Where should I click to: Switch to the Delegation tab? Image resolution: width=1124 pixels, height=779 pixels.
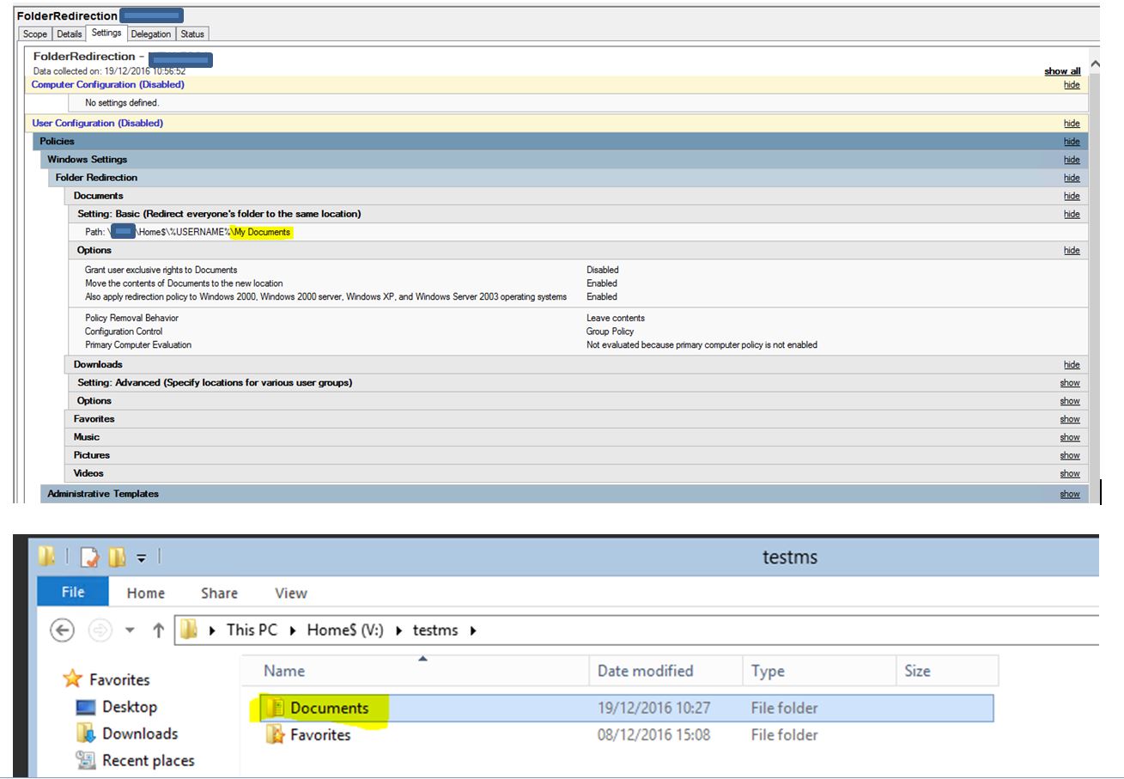coord(151,33)
